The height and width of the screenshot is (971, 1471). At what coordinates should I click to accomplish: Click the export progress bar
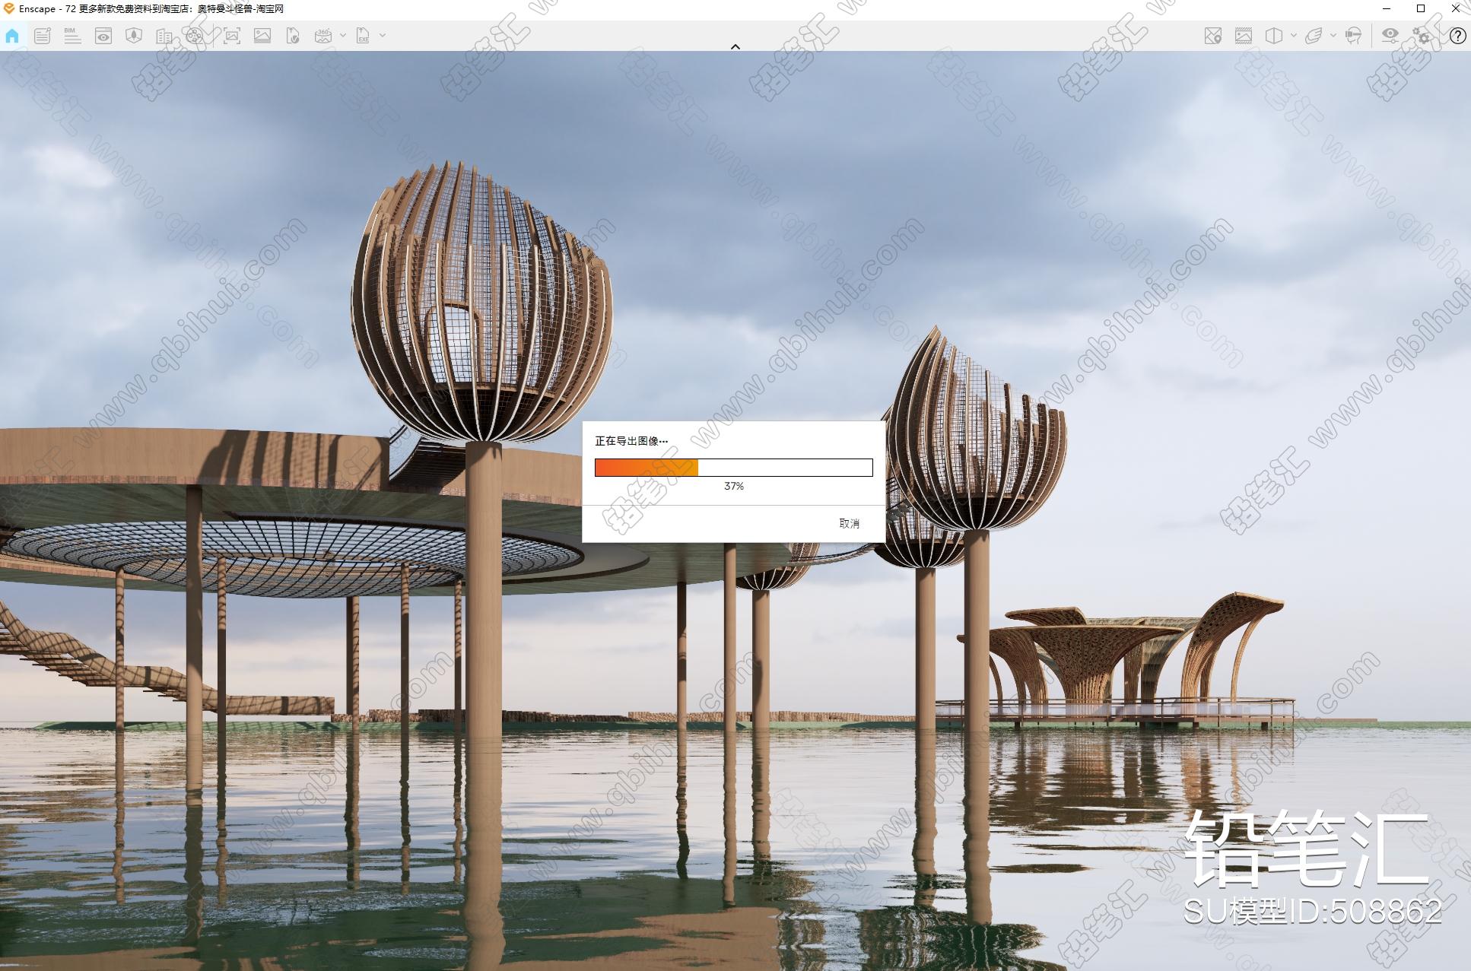(734, 467)
